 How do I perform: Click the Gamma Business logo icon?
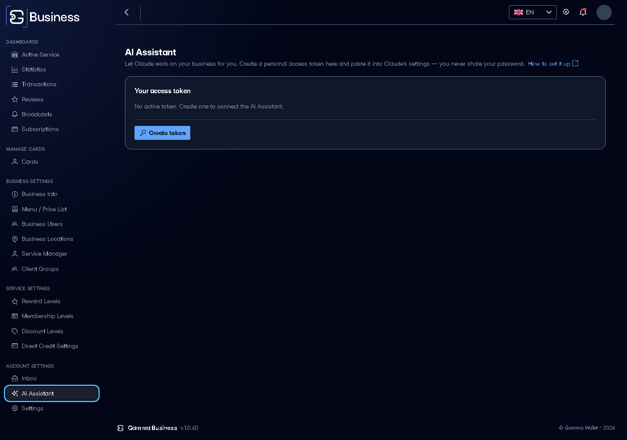[17, 17]
